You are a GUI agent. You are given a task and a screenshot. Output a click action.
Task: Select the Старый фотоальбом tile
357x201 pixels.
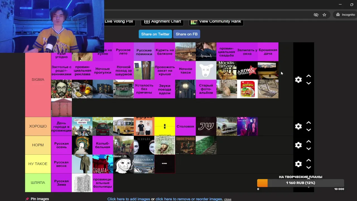206,89
